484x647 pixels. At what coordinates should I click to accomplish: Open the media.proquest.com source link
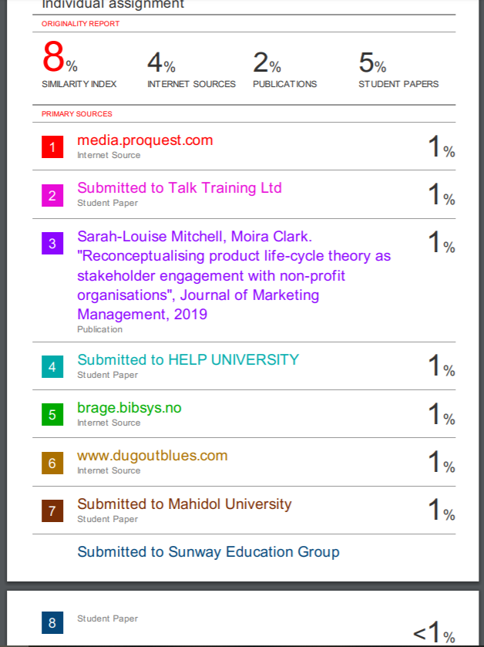pyautogui.click(x=145, y=140)
